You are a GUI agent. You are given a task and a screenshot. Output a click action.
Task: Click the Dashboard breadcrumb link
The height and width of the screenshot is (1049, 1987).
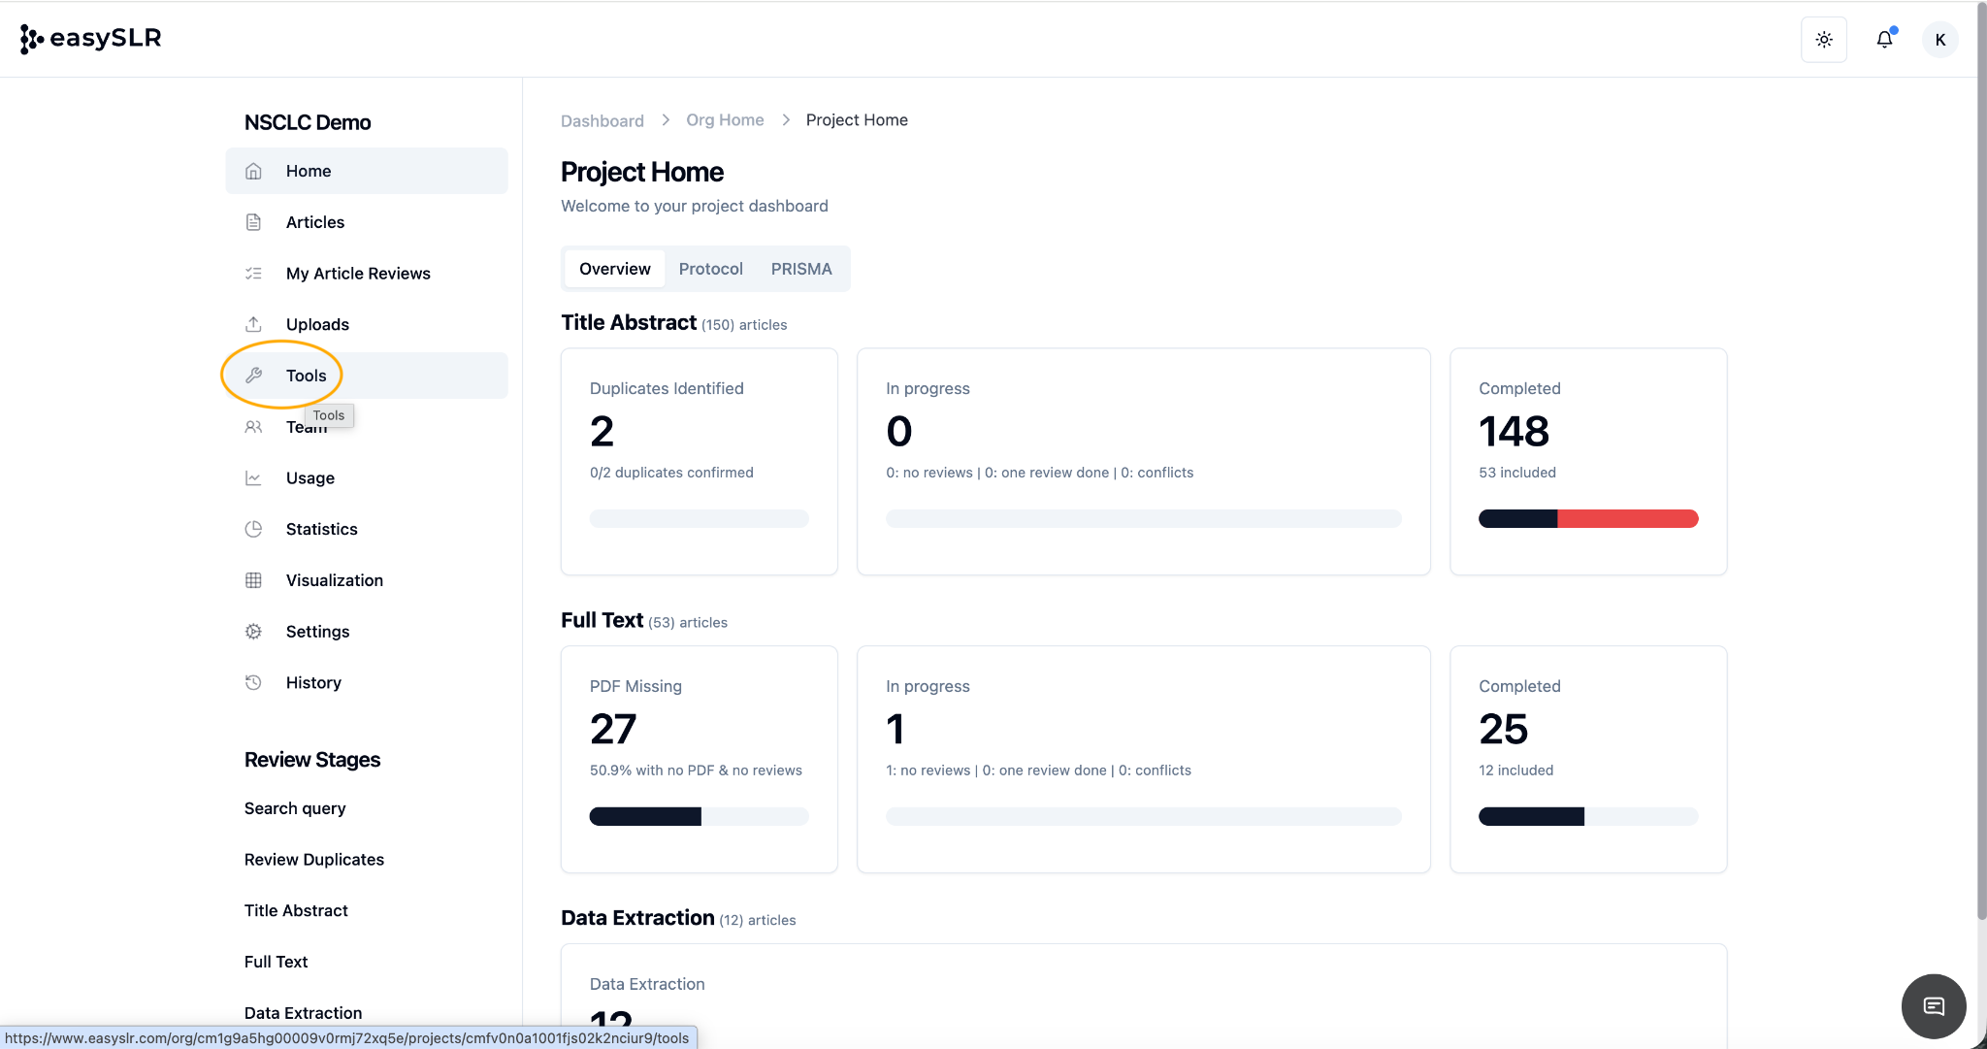[x=602, y=120]
